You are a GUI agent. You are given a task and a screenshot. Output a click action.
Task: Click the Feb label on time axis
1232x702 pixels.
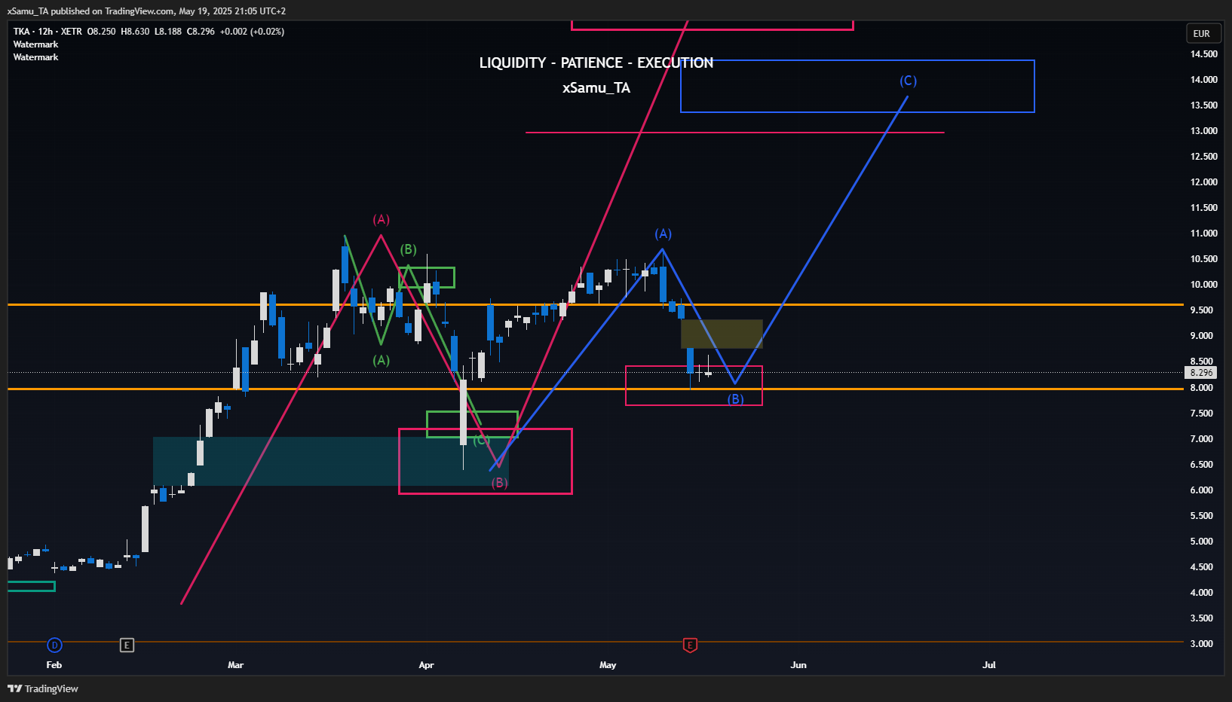54,665
